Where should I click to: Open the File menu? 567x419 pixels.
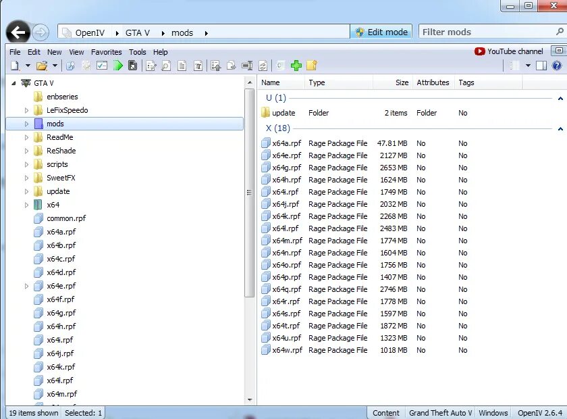coord(15,52)
